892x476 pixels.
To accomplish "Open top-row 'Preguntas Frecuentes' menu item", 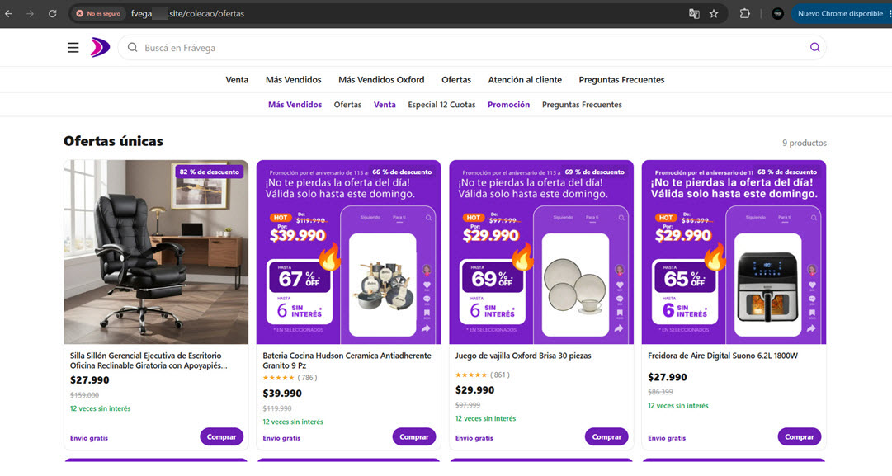I will pyautogui.click(x=621, y=80).
